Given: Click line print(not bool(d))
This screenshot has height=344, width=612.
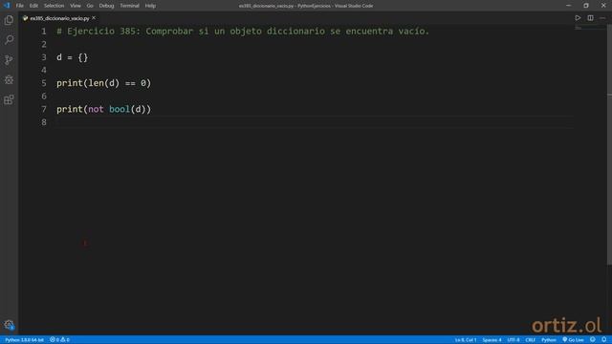Looking at the screenshot, I should tap(103, 109).
